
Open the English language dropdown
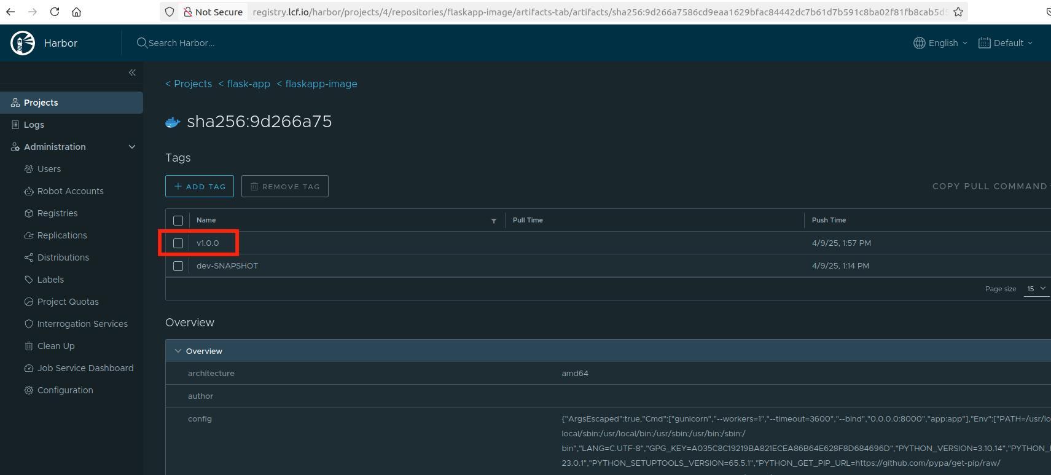coord(940,43)
